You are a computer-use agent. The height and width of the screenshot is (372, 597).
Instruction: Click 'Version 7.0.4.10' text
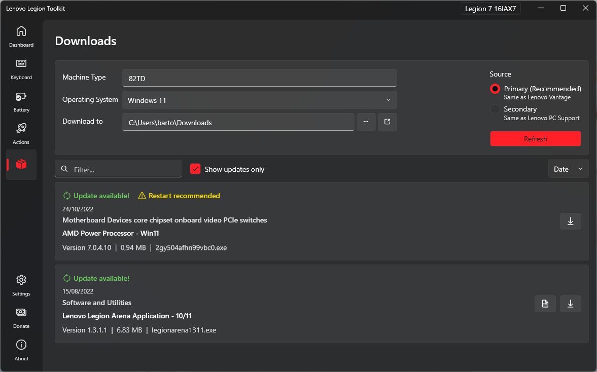tap(87, 248)
